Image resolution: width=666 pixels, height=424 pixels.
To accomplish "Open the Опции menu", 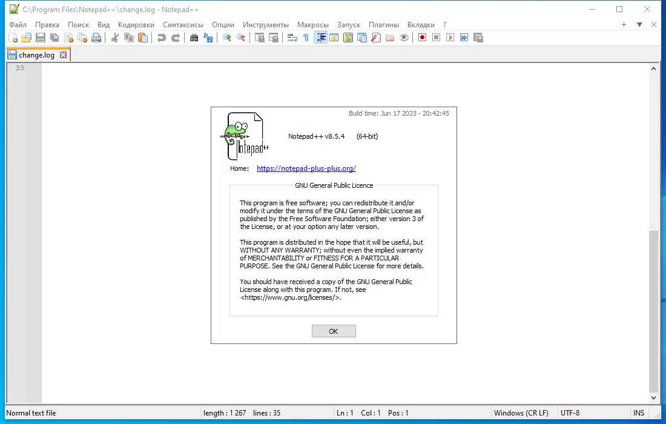I will [x=223, y=25].
